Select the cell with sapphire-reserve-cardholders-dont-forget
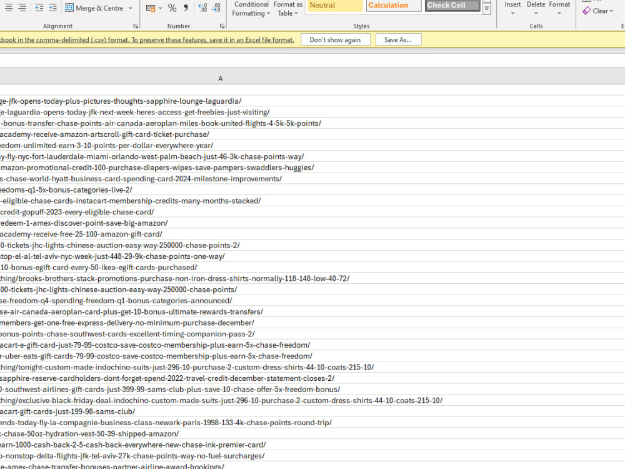 (x=312, y=378)
